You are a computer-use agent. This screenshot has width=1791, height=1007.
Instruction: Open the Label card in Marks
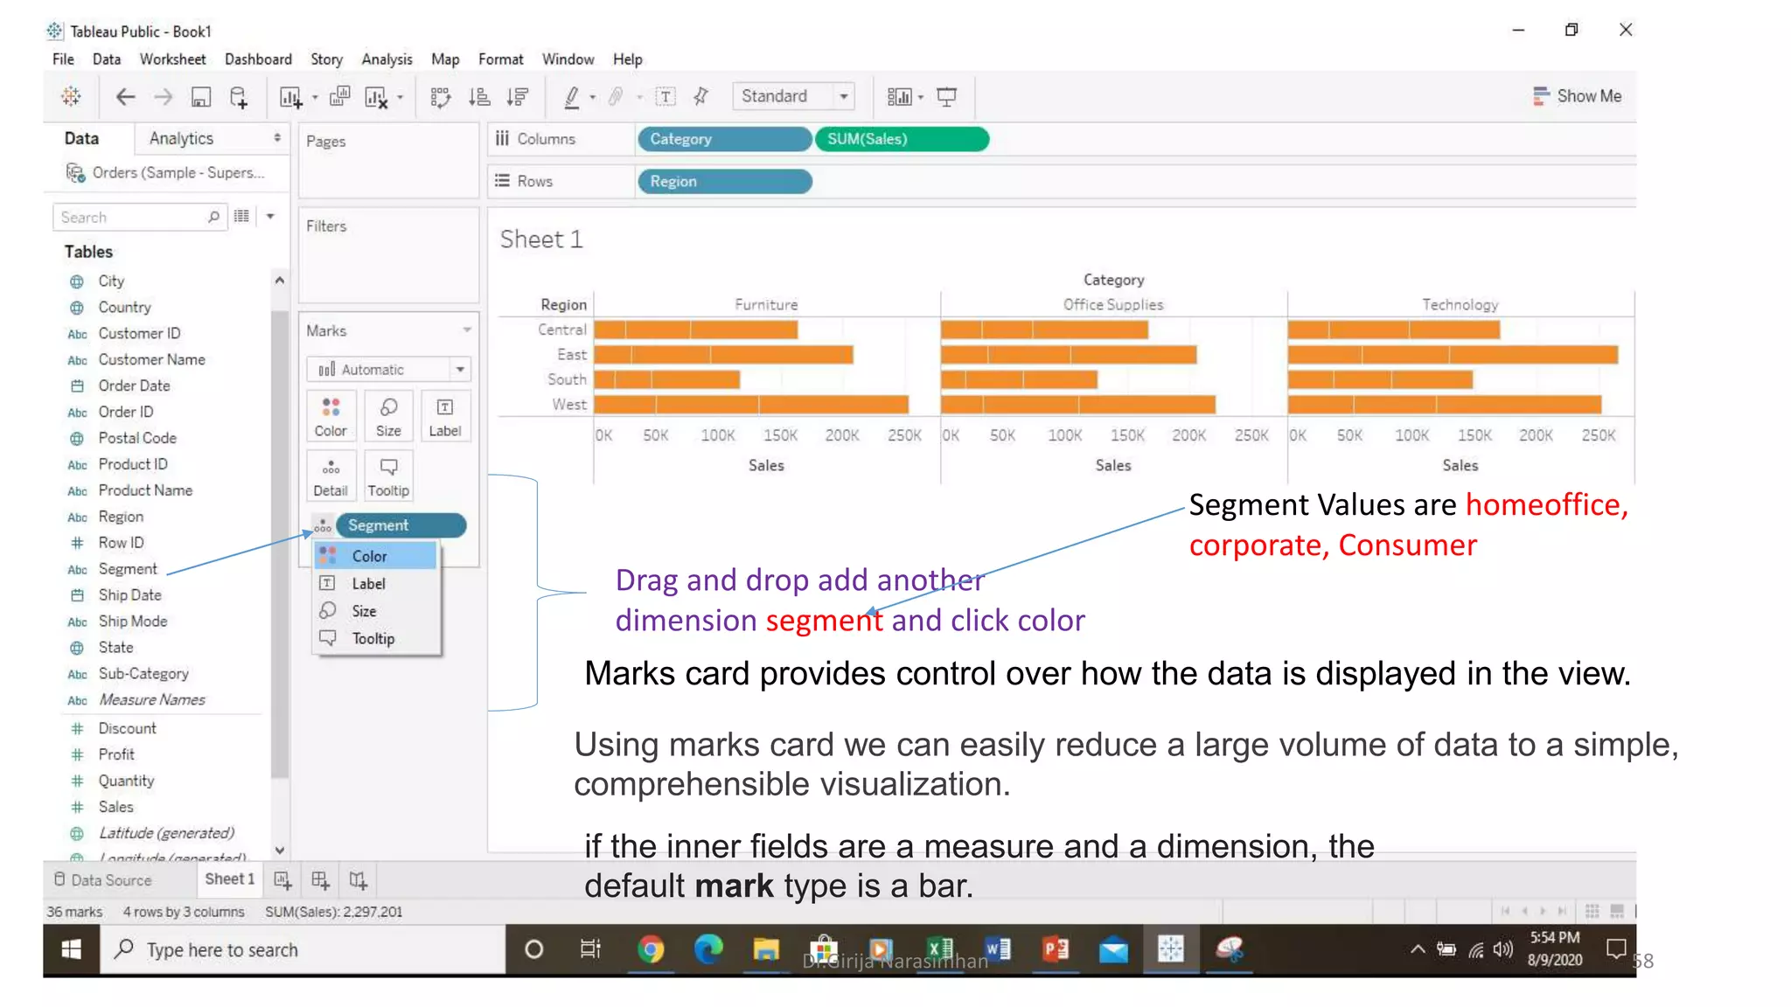click(x=445, y=417)
